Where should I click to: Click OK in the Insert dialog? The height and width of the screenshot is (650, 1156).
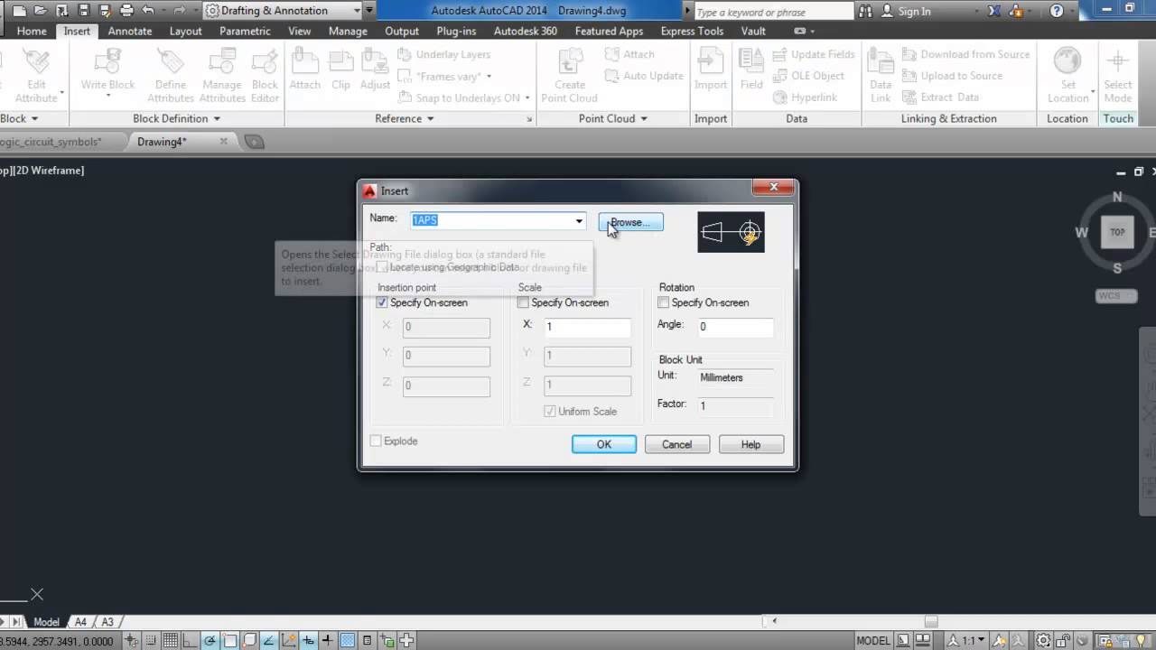pos(604,444)
